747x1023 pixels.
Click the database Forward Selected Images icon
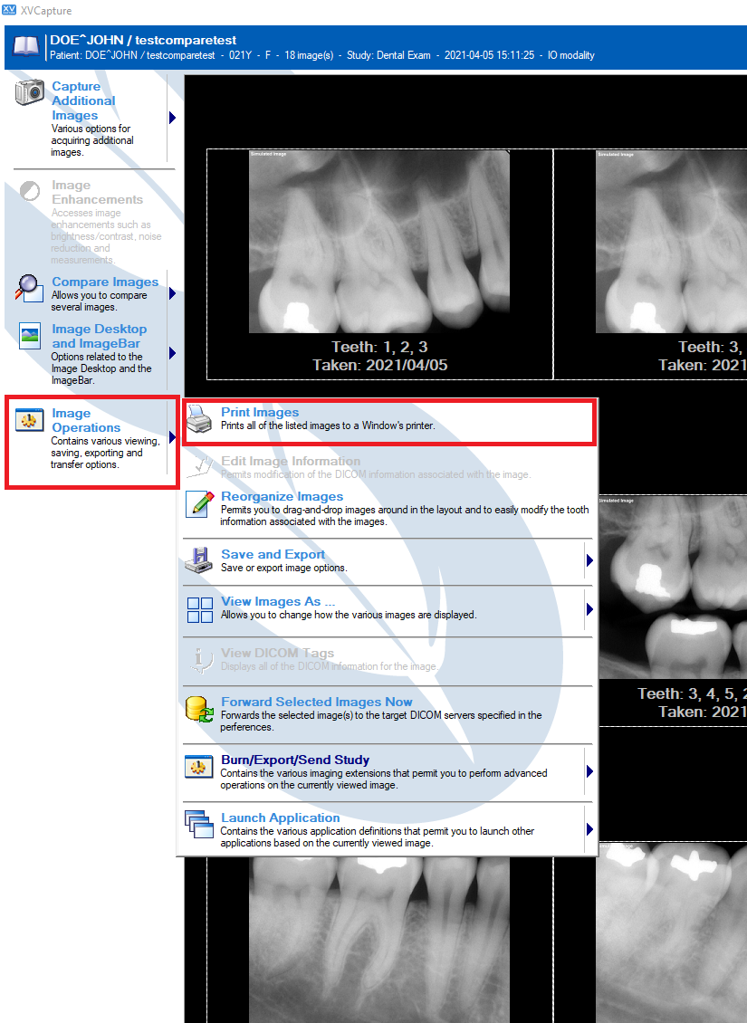pyautogui.click(x=199, y=709)
